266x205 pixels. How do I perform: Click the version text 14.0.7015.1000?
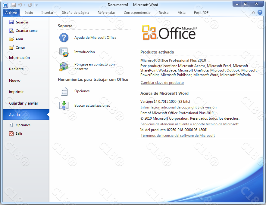[165, 102]
